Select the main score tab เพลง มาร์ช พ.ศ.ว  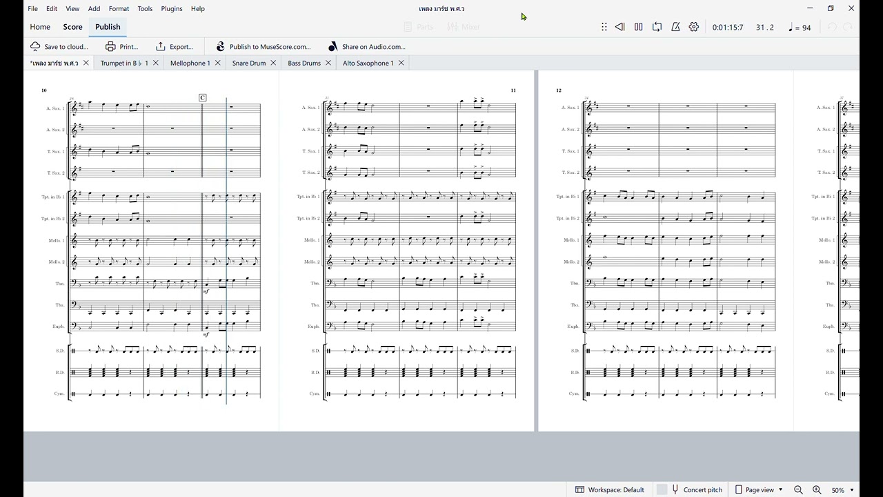(54, 63)
